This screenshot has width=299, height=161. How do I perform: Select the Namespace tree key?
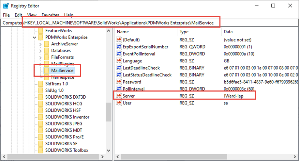point(63,77)
